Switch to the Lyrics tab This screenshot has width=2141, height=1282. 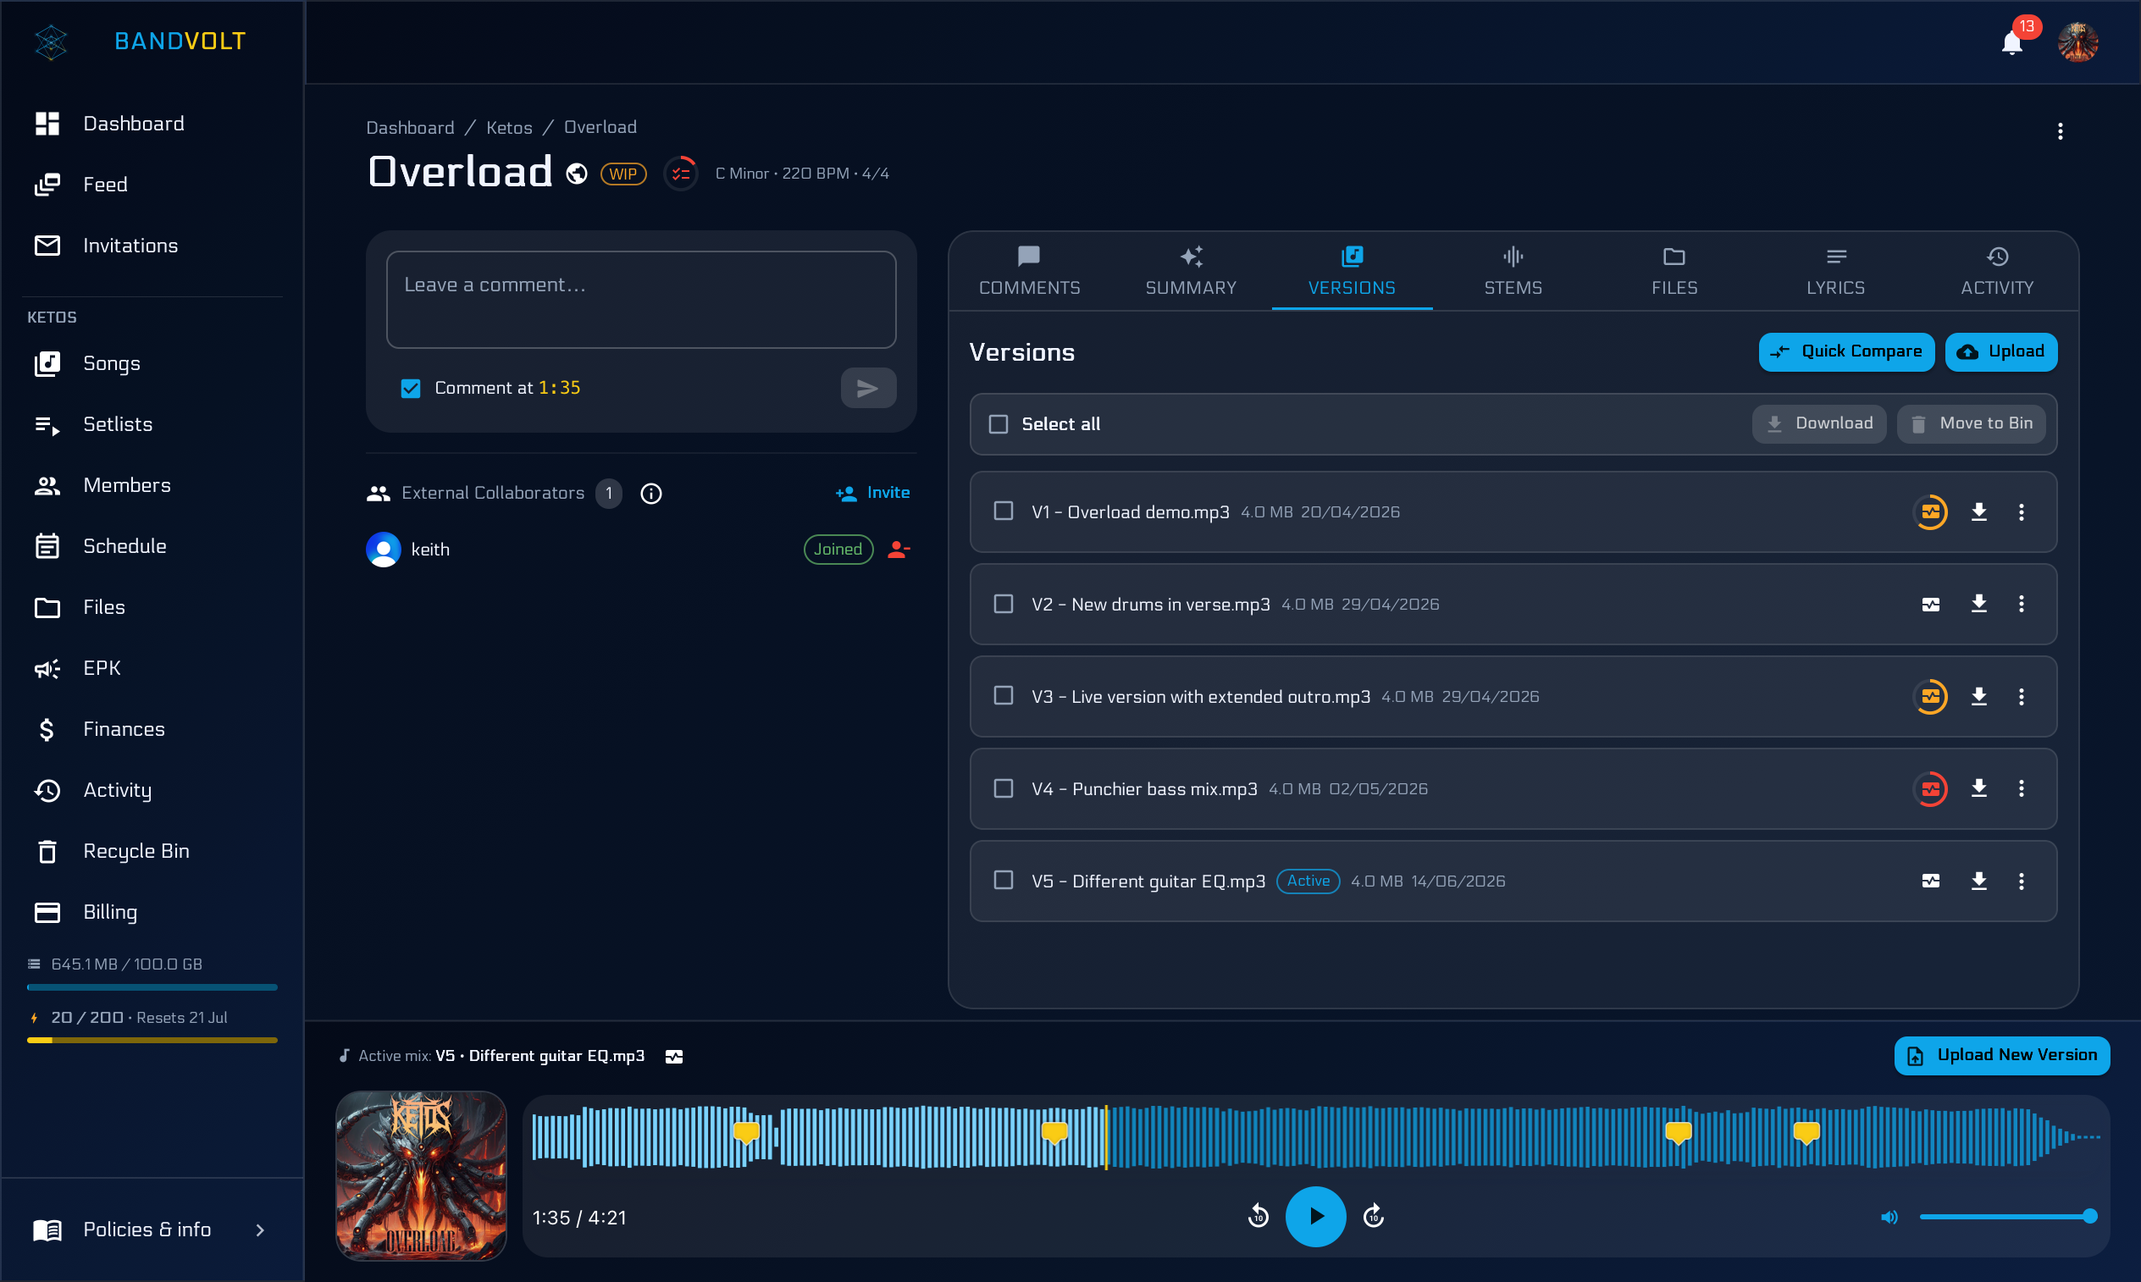click(x=1835, y=271)
